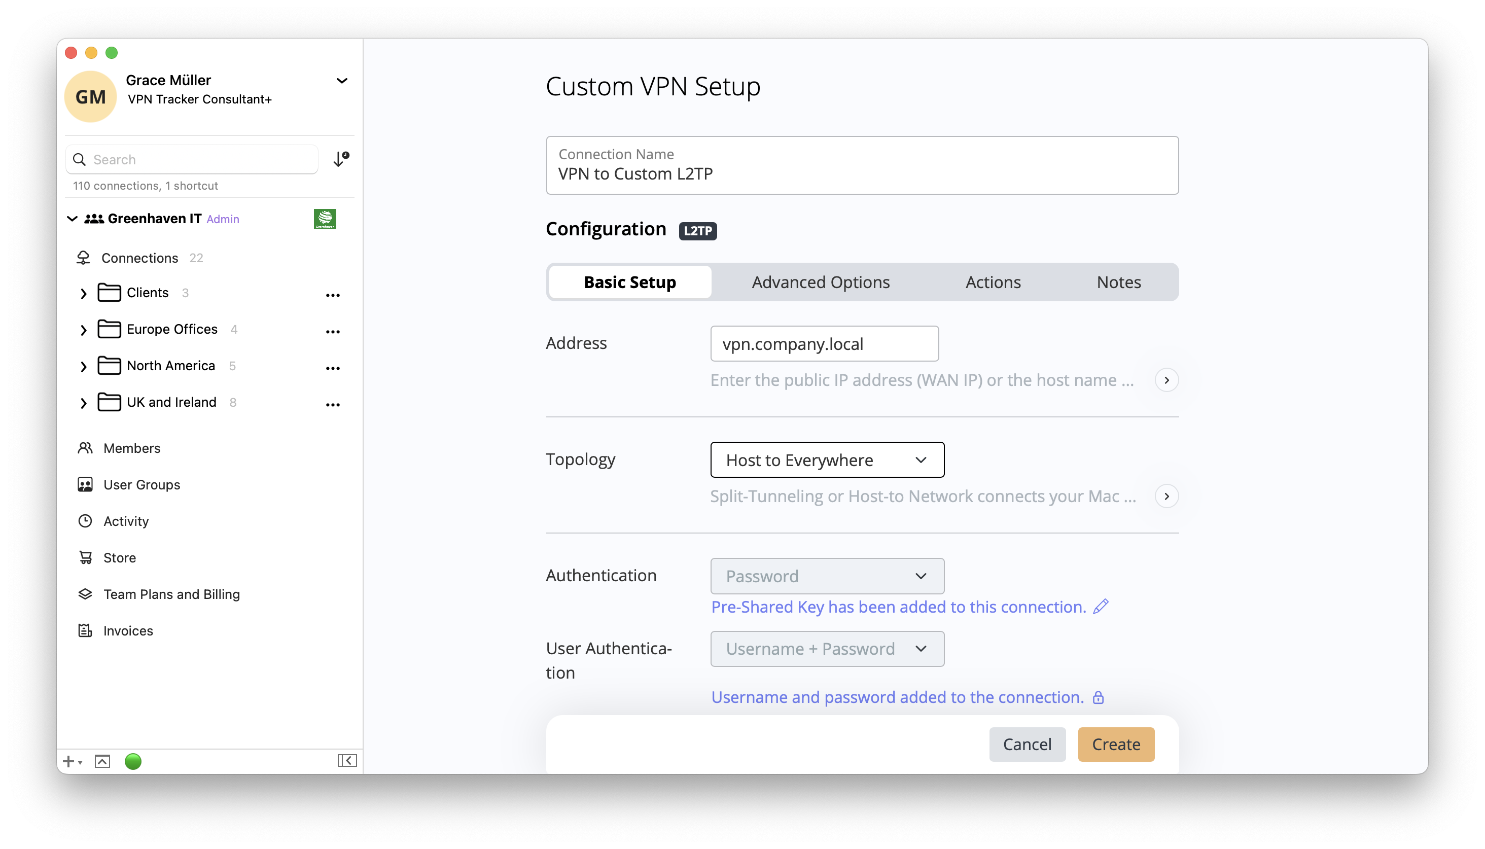Collapse the Greenhaven IT team
This screenshot has width=1485, height=849.
click(x=73, y=219)
